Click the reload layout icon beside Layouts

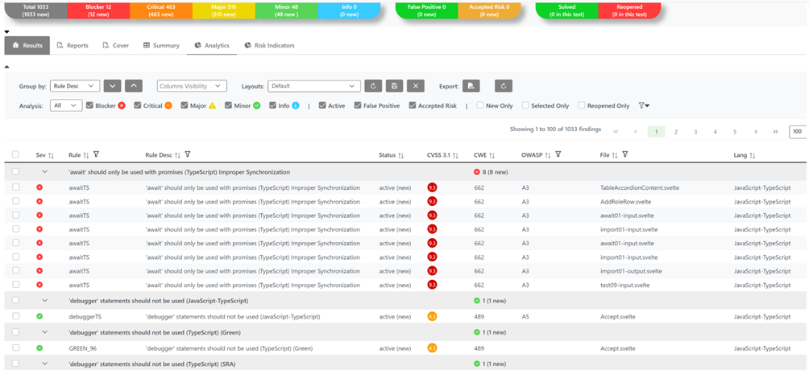click(373, 86)
